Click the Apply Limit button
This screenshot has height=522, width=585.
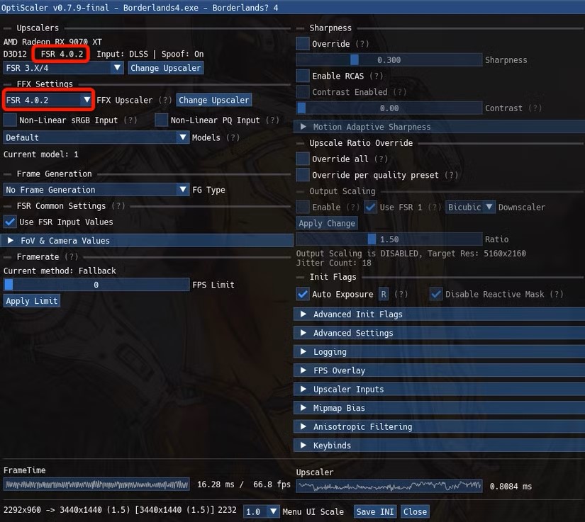(32, 301)
